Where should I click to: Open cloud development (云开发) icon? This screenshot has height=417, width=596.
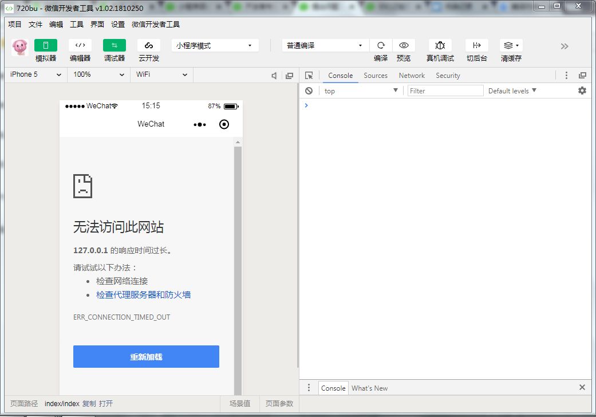tap(149, 45)
